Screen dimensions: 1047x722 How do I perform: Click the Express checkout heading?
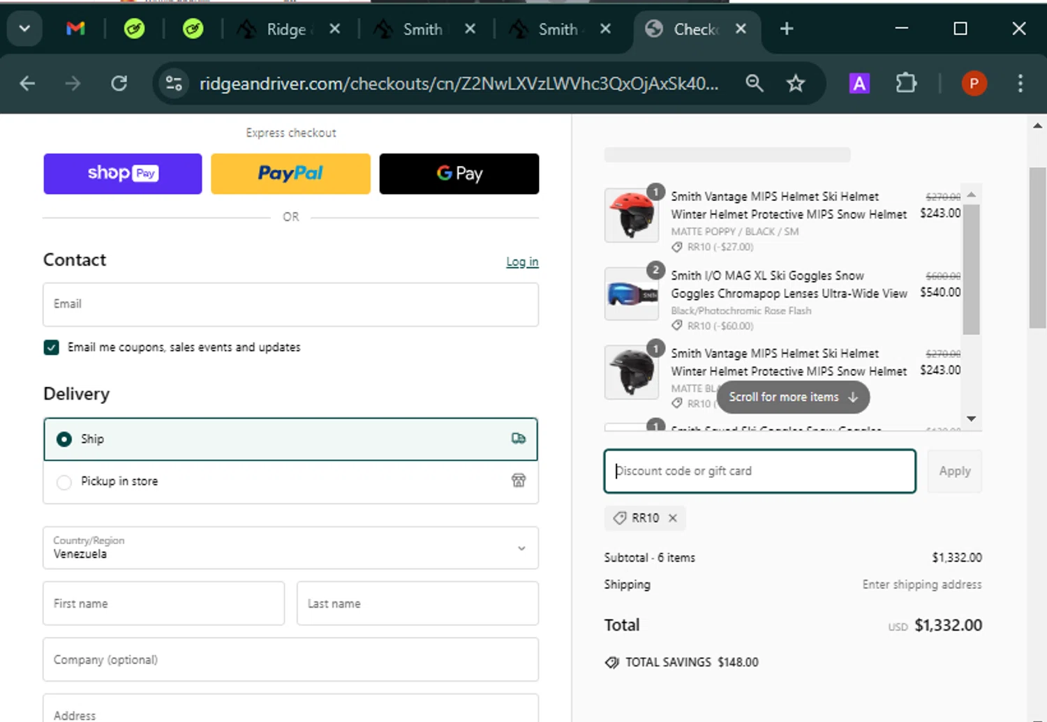click(x=290, y=133)
